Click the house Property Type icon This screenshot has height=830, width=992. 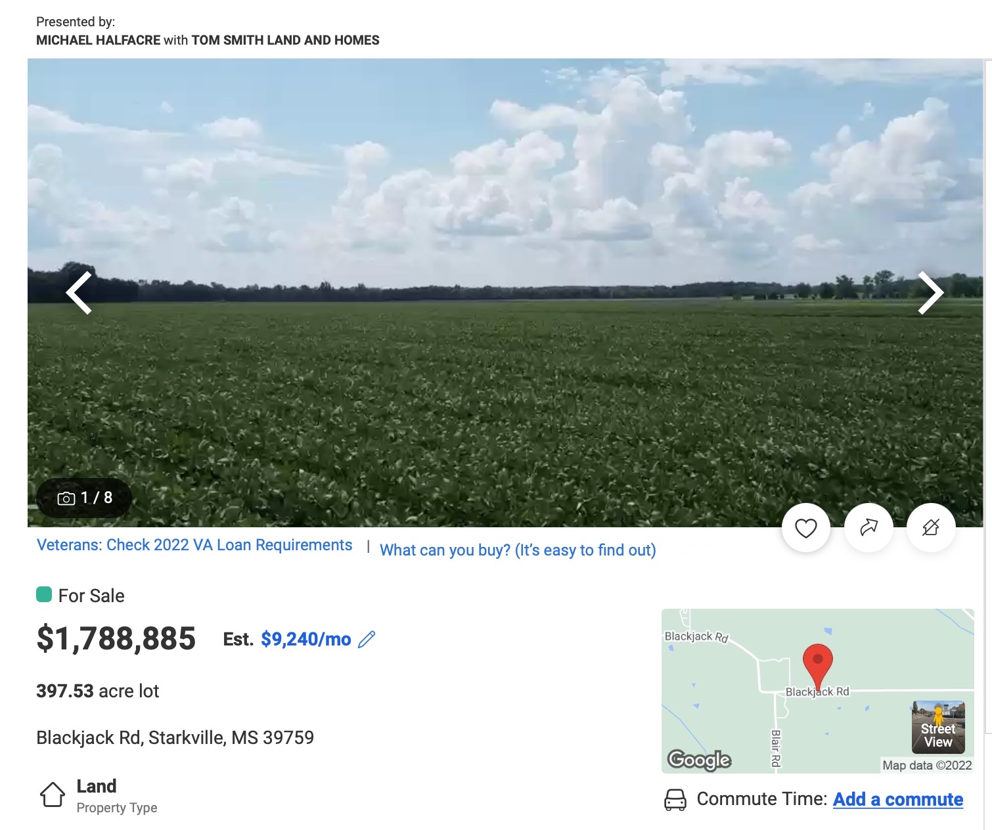[x=53, y=795]
